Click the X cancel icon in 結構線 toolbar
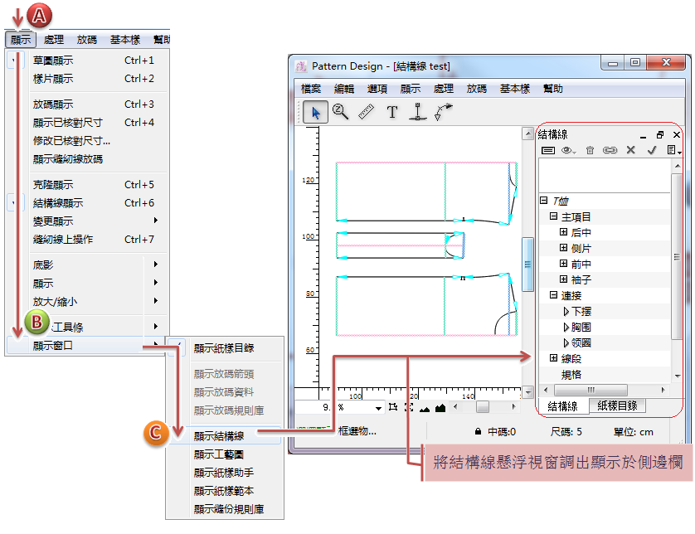The height and width of the screenshot is (534, 695). 630,150
